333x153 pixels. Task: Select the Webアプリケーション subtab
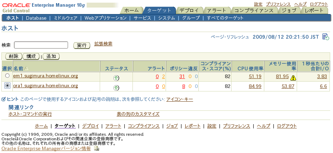click(x=106, y=18)
